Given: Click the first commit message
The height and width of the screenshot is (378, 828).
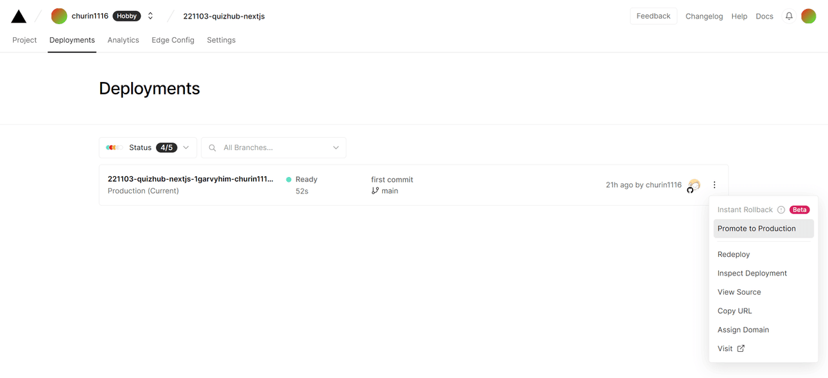Looking at the screenshot, I should [392, 180].
